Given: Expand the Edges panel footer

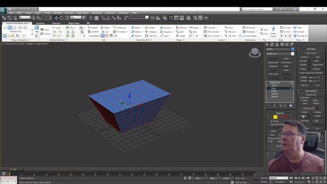Looking at the screenshot, I should point(180,40).
